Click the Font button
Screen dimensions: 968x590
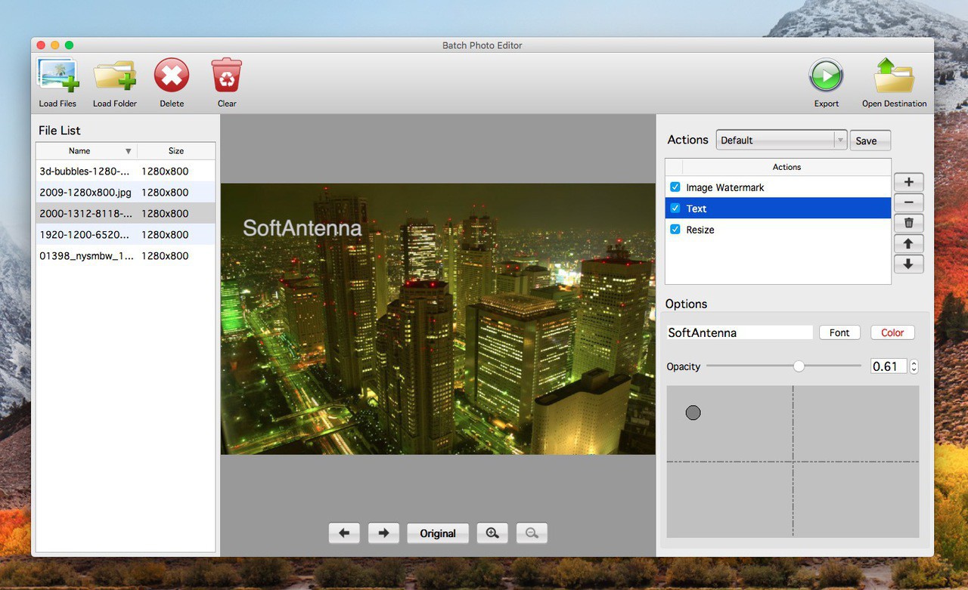pos(839,332)
